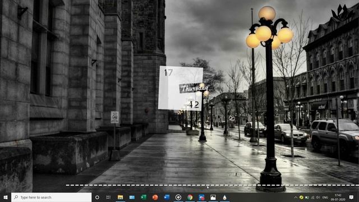Show hidden system tray icons

click(296, 197)
